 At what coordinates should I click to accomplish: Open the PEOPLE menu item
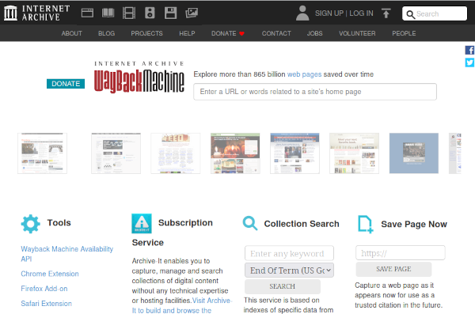pyautogui.click(x=404, y=33)
